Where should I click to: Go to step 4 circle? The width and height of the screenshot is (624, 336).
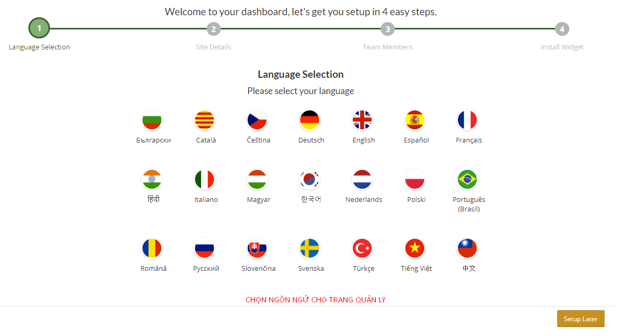point(562,29)
